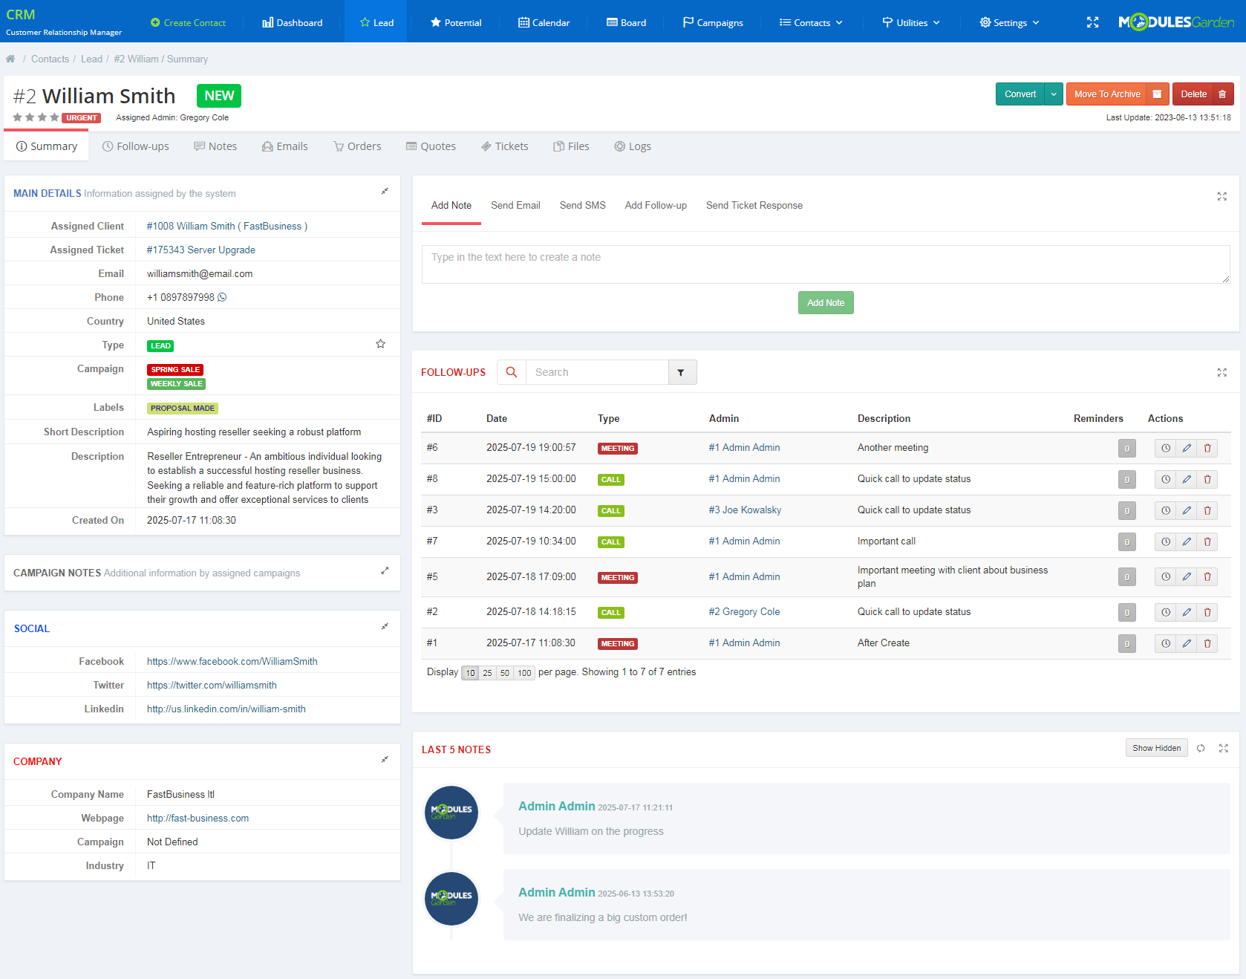Open the ticket link #175343 Server Upgrade
This screenshot has height=979, width=1246.
coord(200,250)
